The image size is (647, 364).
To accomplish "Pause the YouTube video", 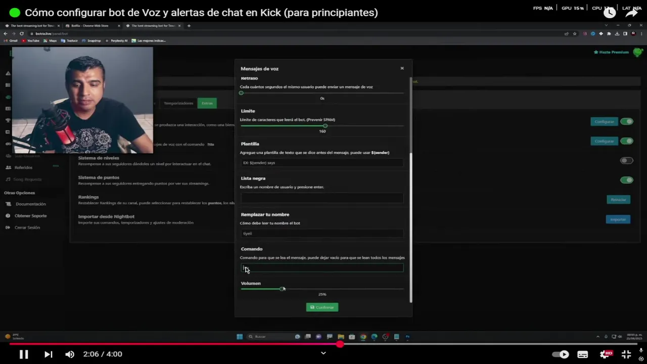I will click(x=24, y=354).
